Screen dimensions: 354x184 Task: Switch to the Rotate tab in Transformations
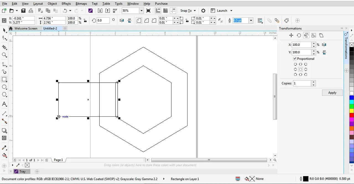pyautogui.click(x=299, y=35)
